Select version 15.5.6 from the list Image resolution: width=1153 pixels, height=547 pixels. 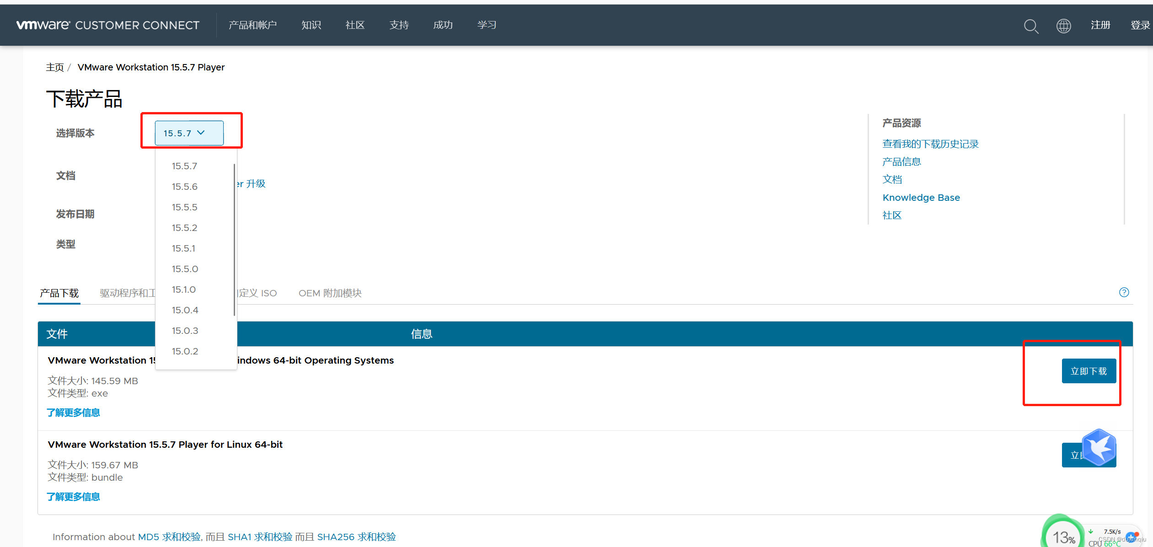185,187
